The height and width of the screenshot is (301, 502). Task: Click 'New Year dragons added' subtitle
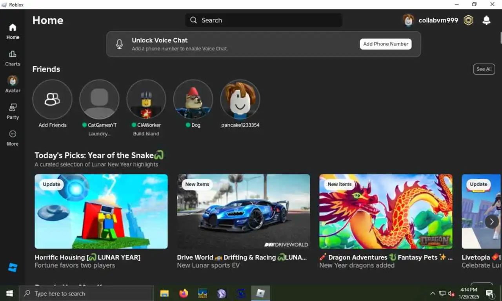click(357, 265)
